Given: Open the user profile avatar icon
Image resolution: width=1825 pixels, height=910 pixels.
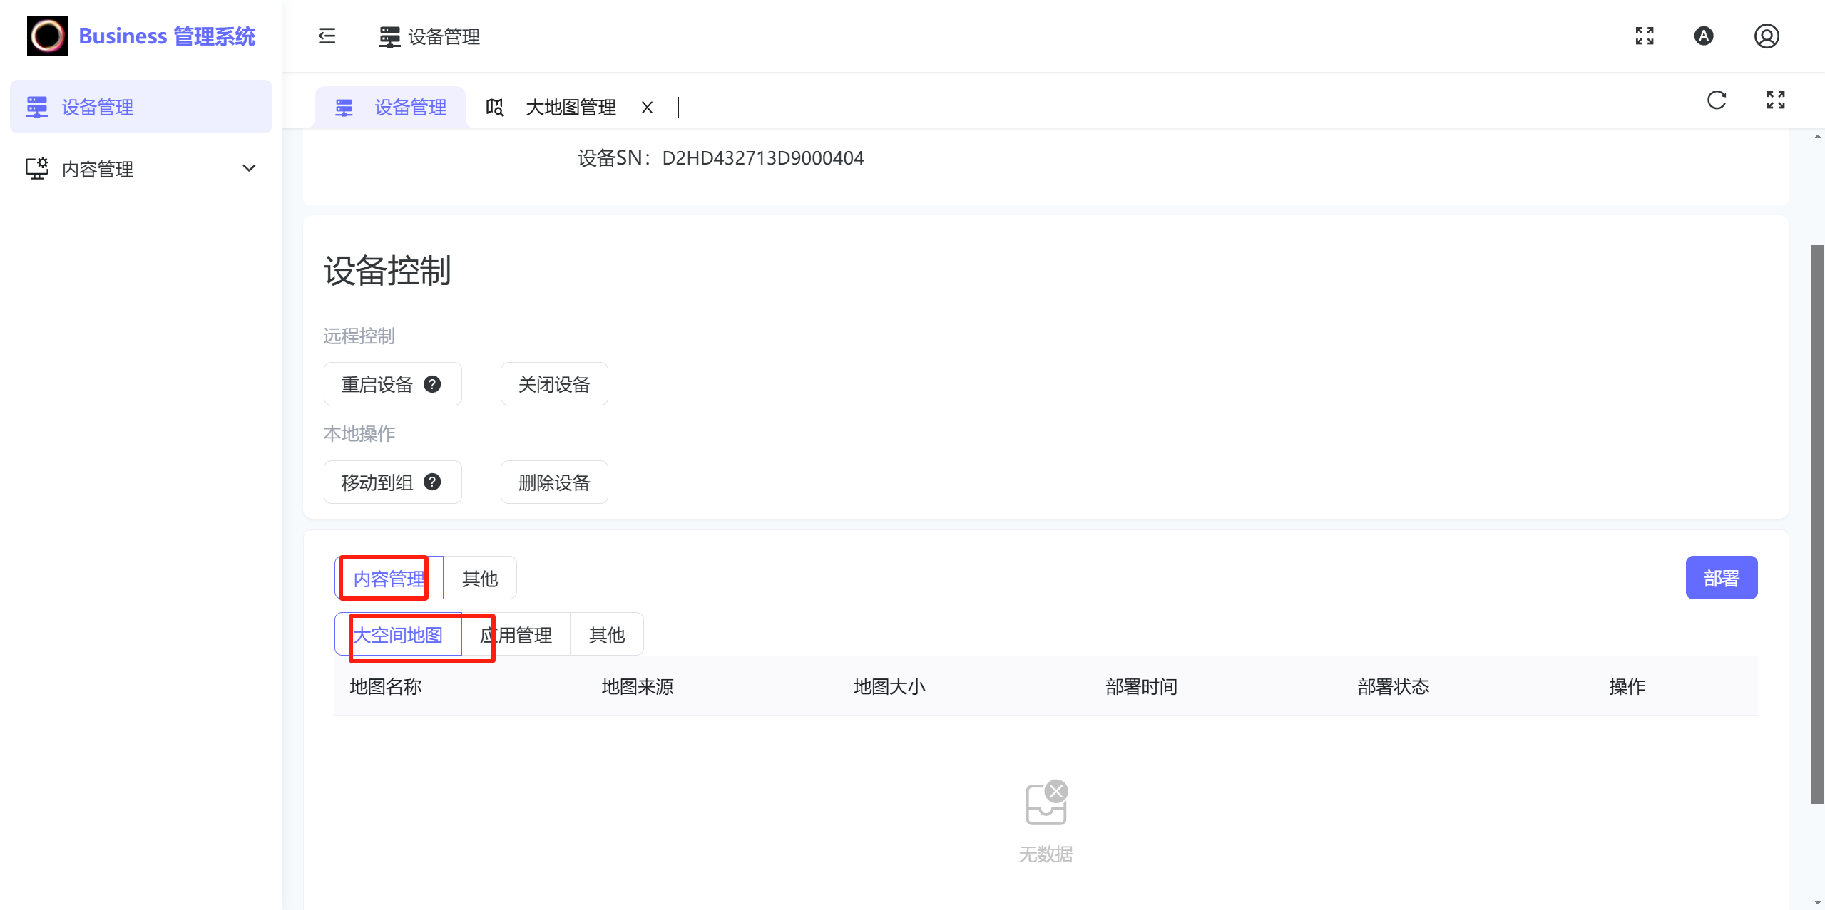Looking at the screenshot, I should point(1766,36).
